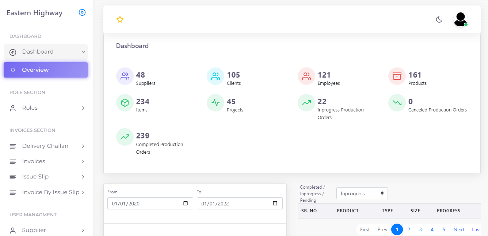Click the Suppliers people icon
The height and width of the screenshot is (236, 488).
pos(125,76)
